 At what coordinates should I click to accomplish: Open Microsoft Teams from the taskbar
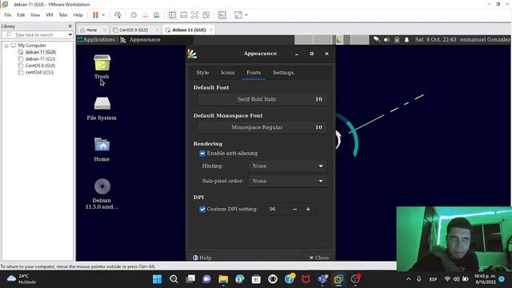[322, 279]
